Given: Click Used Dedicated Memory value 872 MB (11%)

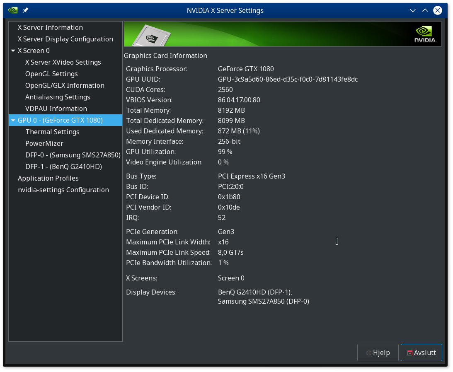Looking at the screenshot, I should click(239, 131).
